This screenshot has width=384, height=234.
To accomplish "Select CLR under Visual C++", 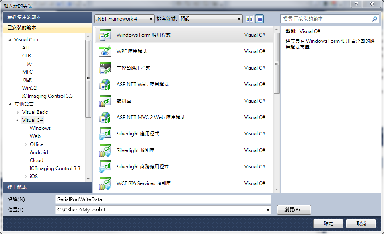I will pyautogui.click(x=27, y=56).
